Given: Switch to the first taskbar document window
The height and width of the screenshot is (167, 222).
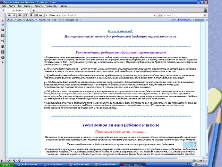Looking at the screenshot, I should pos(28,165).
